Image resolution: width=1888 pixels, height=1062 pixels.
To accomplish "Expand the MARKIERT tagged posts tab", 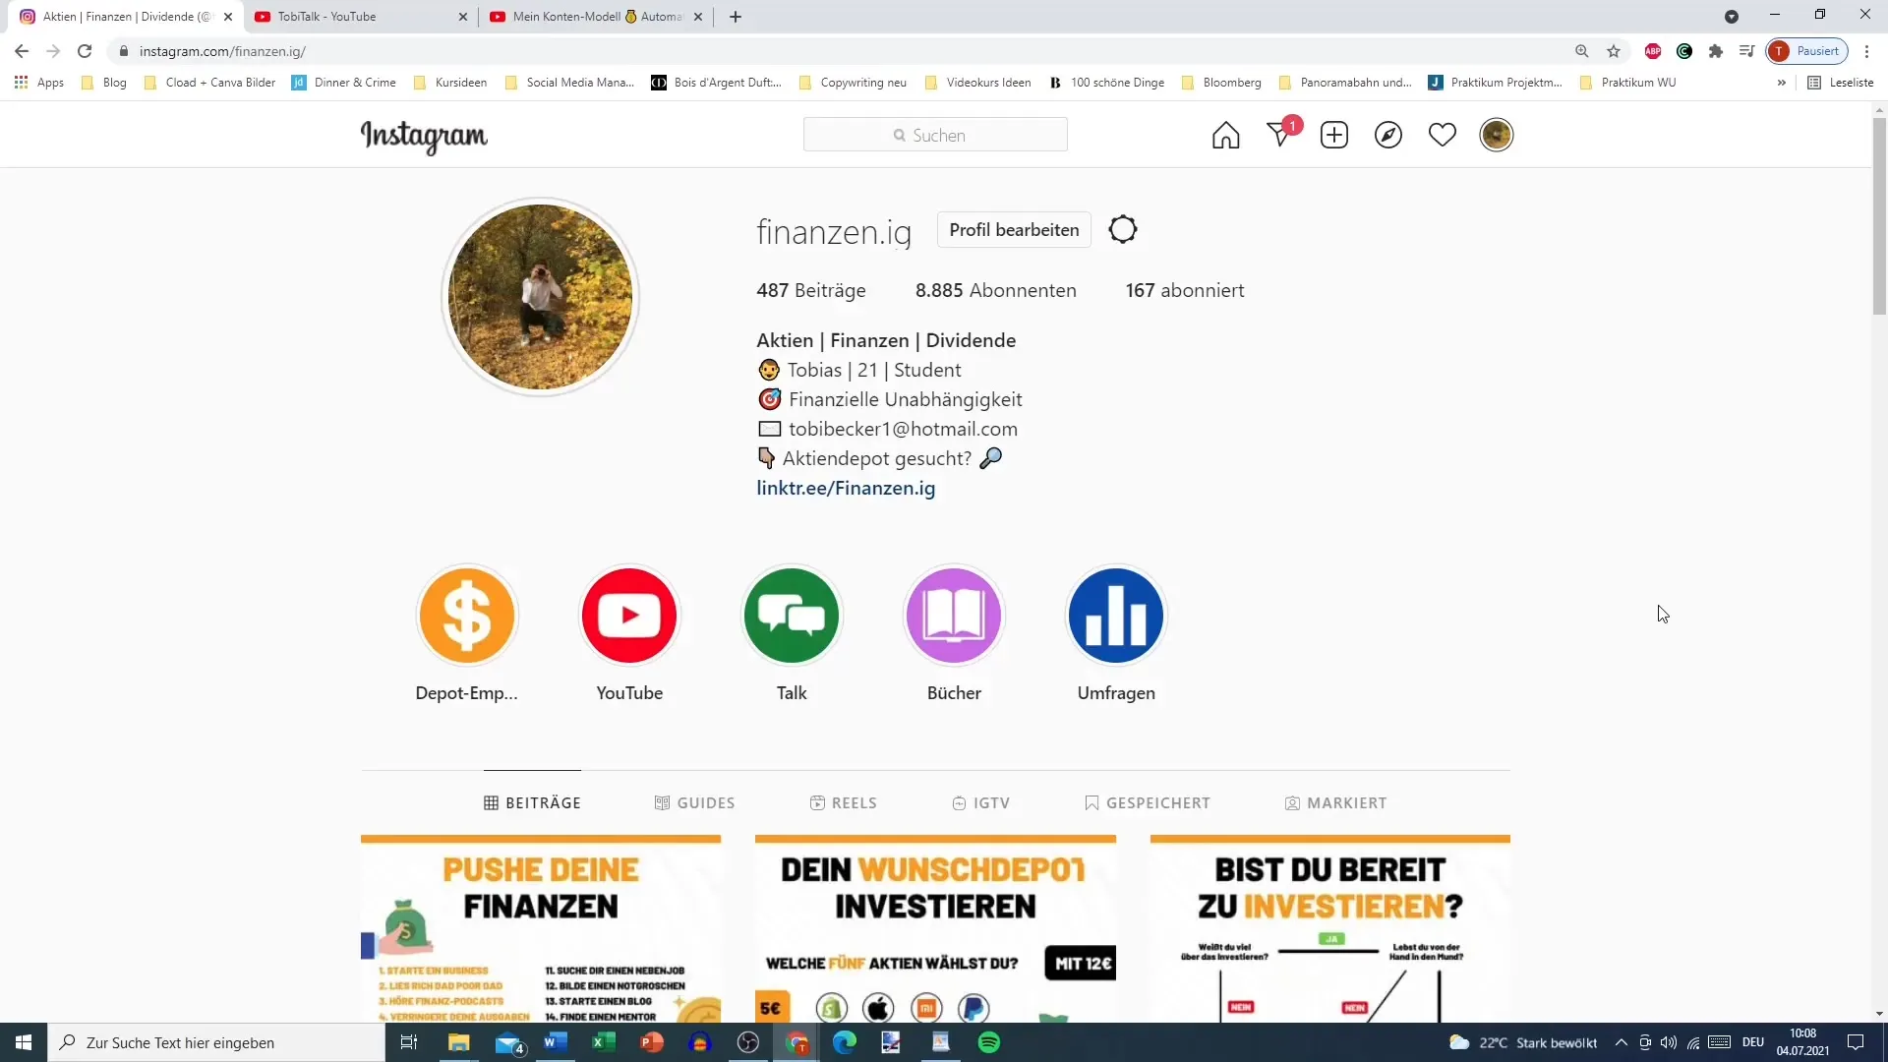I will (x=1335, y=802).
